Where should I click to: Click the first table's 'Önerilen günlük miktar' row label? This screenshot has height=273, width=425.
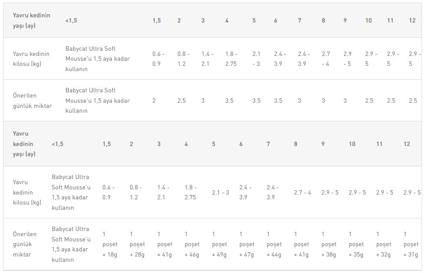(x=32, y=101)
